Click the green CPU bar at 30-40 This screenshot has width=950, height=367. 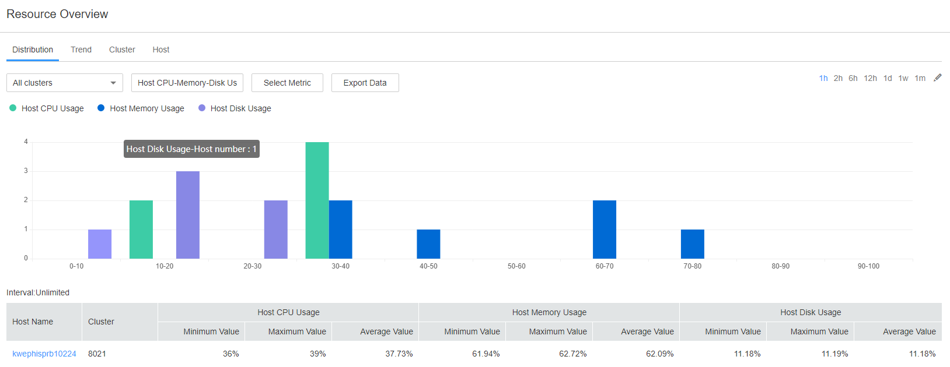tap(317, 200)
